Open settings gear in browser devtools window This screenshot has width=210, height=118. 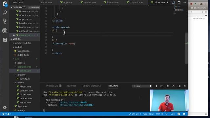(x=206, y=15)
